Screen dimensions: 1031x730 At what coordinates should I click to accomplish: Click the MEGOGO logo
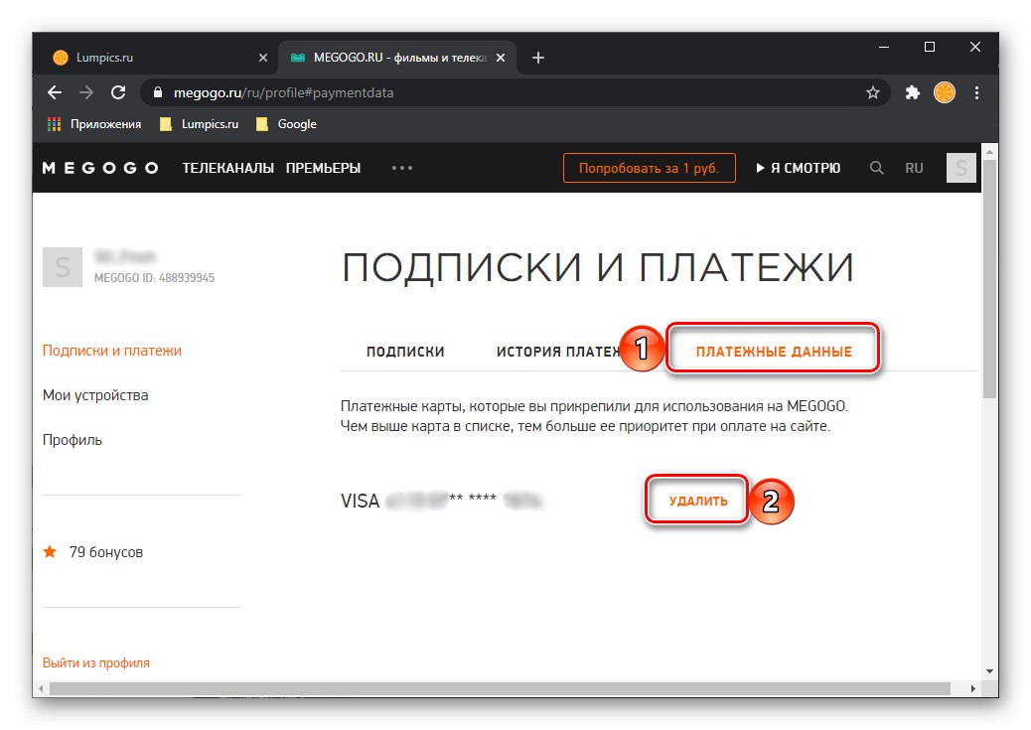(x=100, y=169)
